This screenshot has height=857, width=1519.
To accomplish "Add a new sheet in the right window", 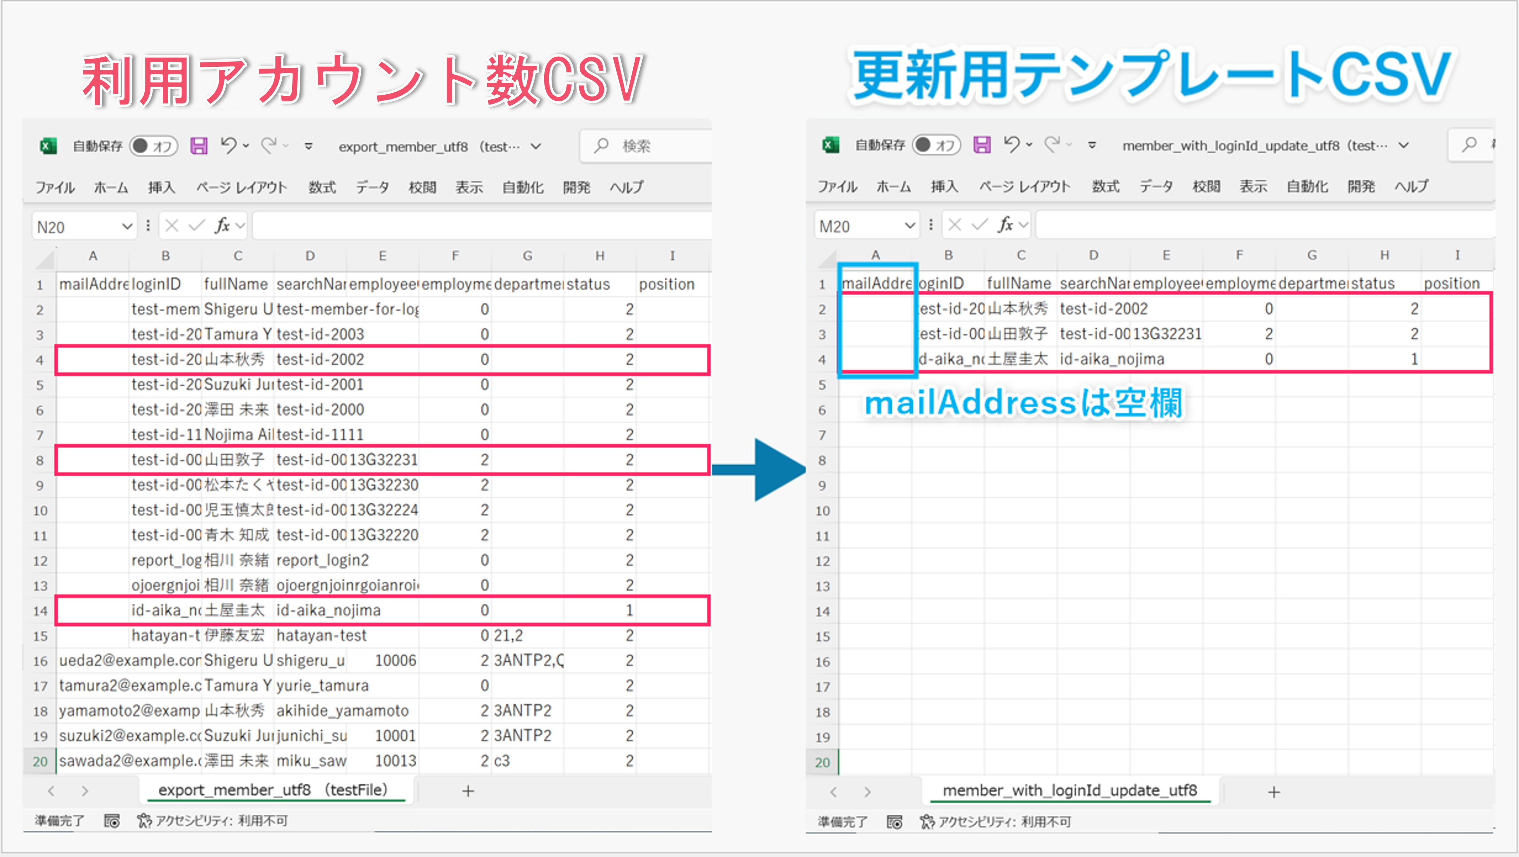I will tap(1274, 792).
